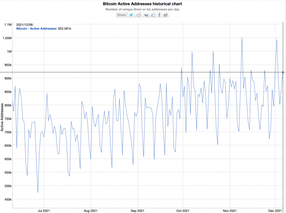Click the '850k' y-axis label
The image size is (286, 213).
[8, 92]
